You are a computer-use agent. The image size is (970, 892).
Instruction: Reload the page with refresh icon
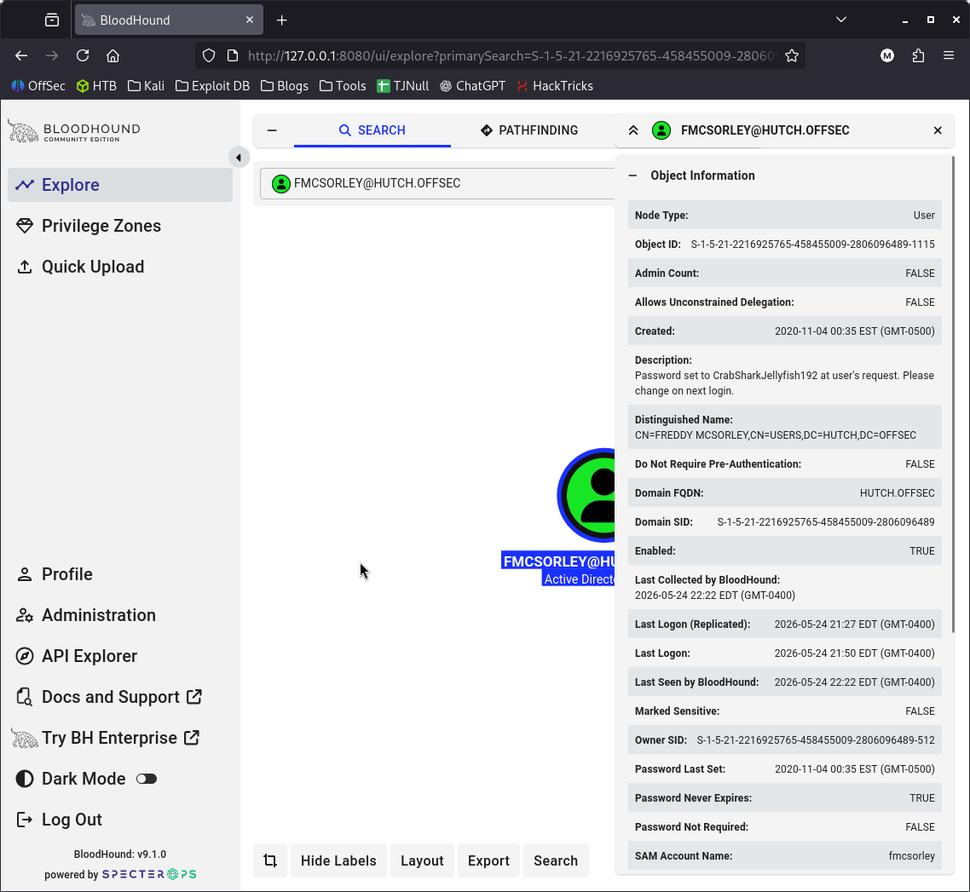(83, 55)
